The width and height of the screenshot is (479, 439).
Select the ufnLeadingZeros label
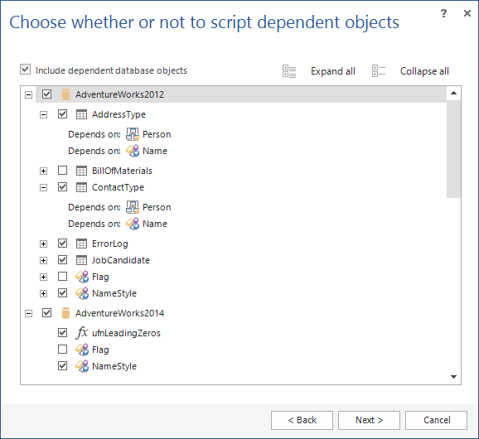click(126, 333)
